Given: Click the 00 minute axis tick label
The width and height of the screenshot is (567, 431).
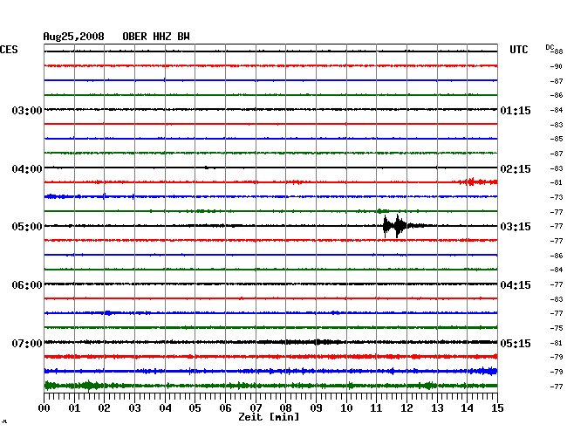Looking at the screenshot, I should (44, 408).
